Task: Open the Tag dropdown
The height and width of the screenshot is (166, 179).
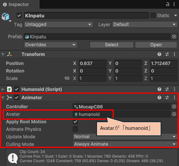Action: click(x=59, y=25)
